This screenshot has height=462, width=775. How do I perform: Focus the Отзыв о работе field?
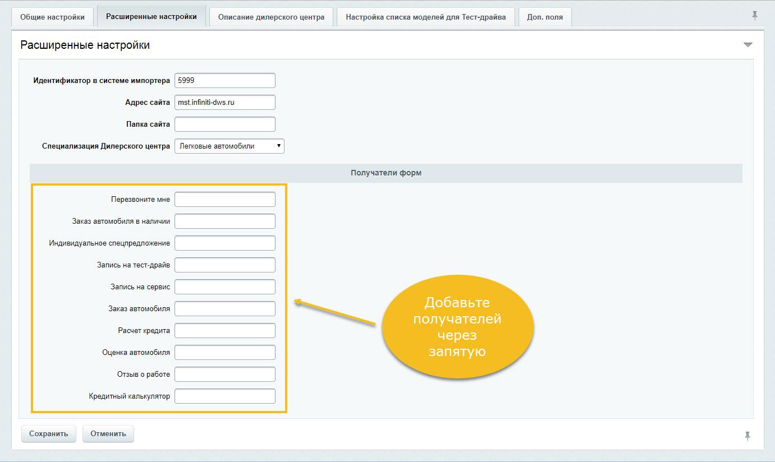coord(225,374)
